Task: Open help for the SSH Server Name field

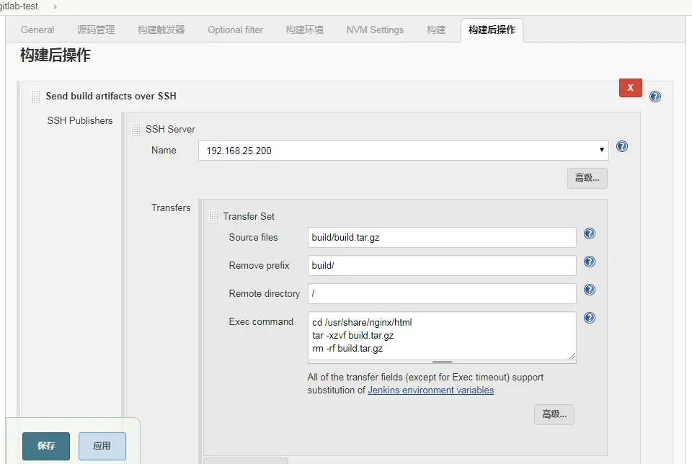Action: [x=621, y=146]
